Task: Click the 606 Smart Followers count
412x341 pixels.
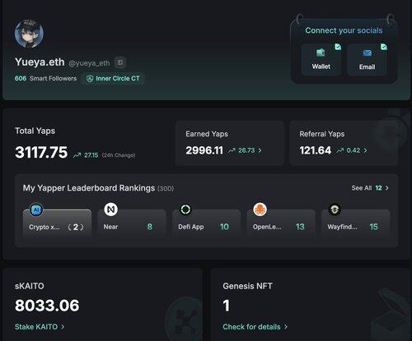Action: [45, 78]
